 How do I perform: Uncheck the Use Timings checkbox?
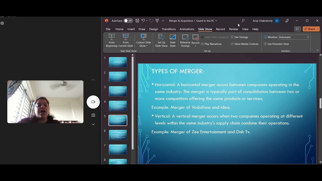pos(232,37)
